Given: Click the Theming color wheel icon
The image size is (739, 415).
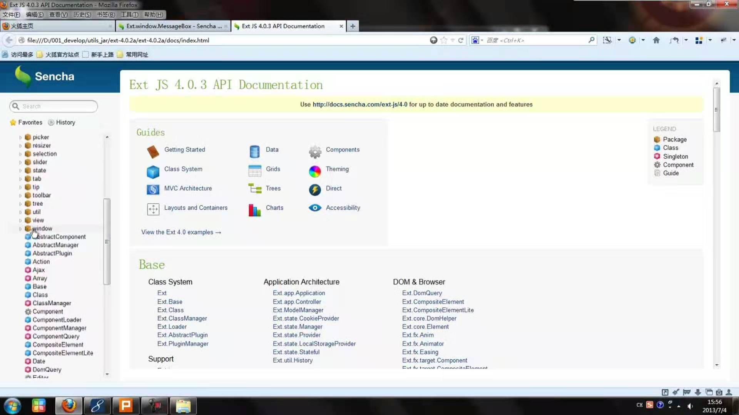Looking at the screenshot, I should 314,171.
